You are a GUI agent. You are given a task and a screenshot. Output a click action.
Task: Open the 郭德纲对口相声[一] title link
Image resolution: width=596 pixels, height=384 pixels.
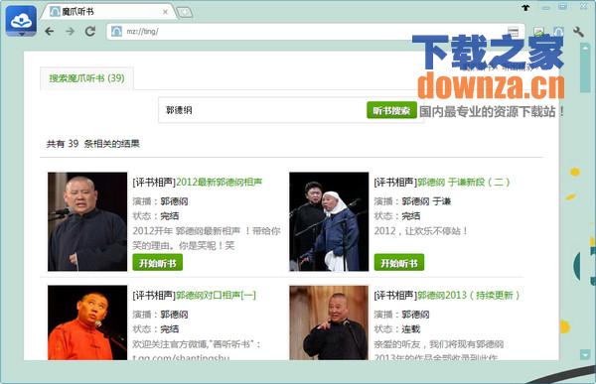tap(216, 295)
